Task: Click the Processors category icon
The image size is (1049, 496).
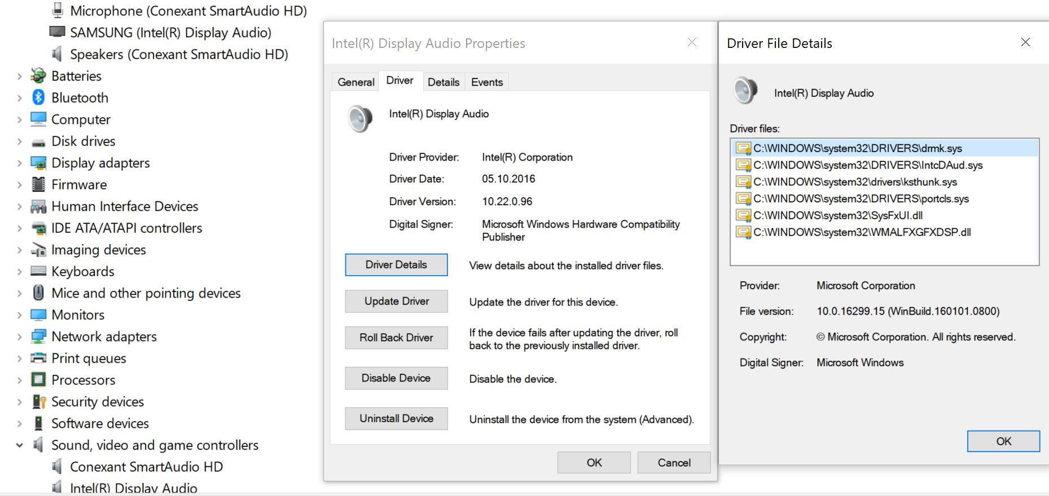Action: pyautogui.click(x=38, y=380)
